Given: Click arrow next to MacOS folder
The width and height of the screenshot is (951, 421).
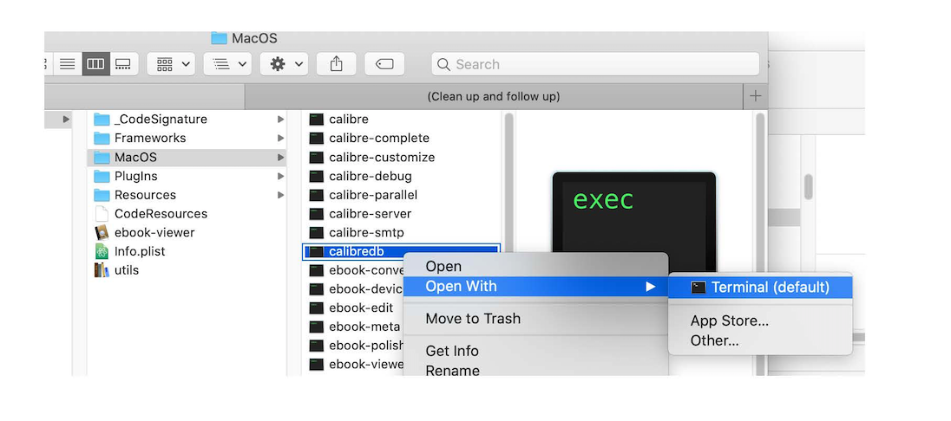Looking at the screenshot, I should 281,158.
